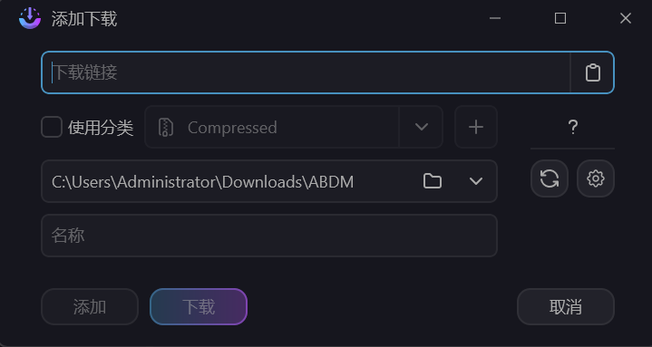Click the 添加 button

click(90, 307)
